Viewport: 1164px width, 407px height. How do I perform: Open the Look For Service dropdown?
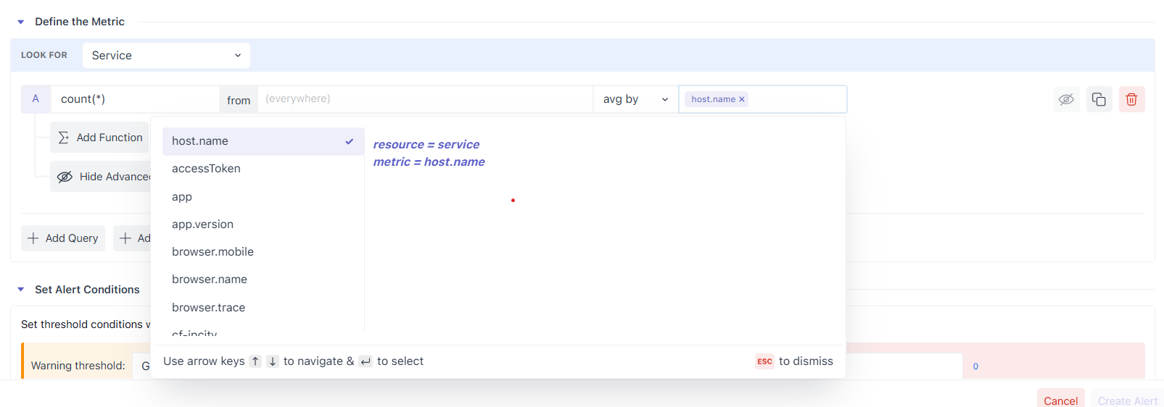(166, 56)
